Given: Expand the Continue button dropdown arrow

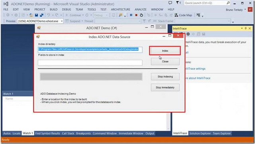Looking at the screenshot, I should pos(83,15).
